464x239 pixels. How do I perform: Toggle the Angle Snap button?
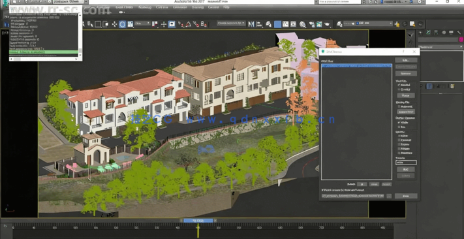[x=188, y=24]
